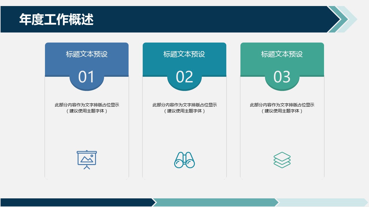Click the presentation board icon in card 01
Screen dimensions: 369x207
(87, 160)
